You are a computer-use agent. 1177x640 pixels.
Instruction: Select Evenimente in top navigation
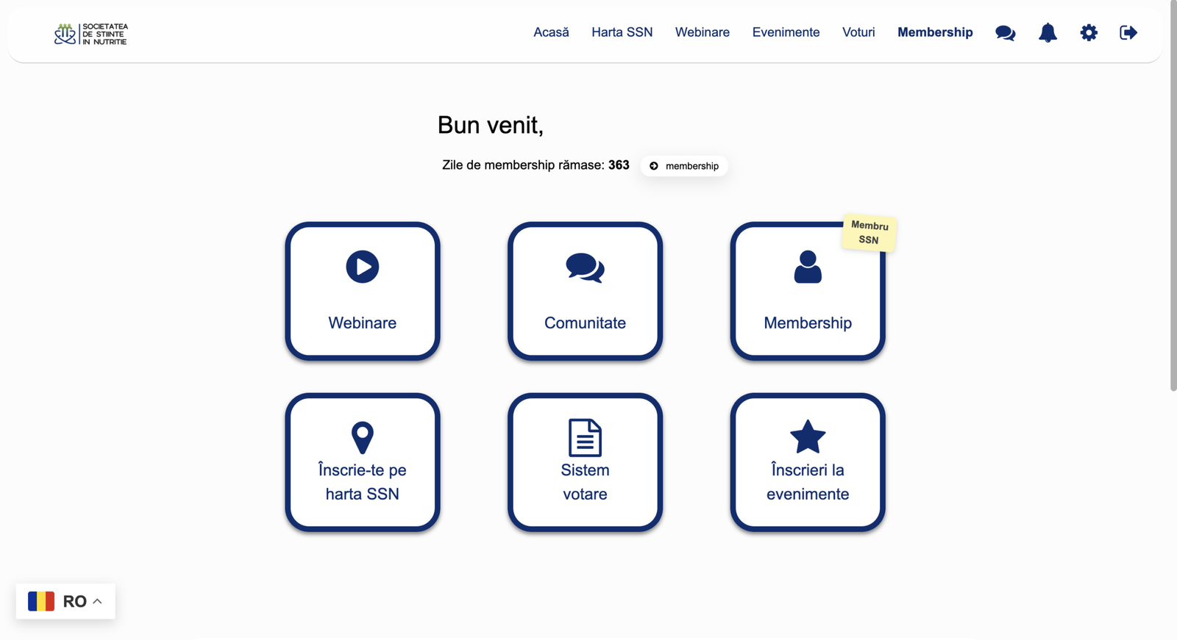coord(786,32)
